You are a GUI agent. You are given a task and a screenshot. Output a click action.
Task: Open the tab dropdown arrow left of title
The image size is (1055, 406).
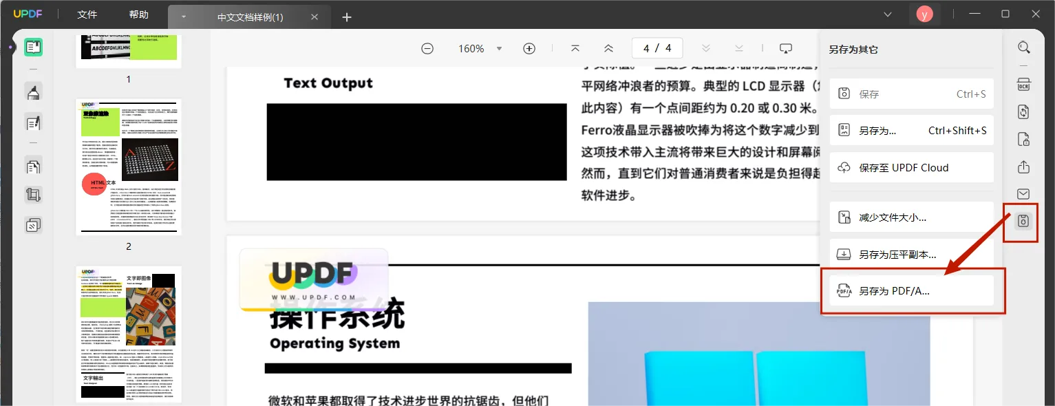184,17
